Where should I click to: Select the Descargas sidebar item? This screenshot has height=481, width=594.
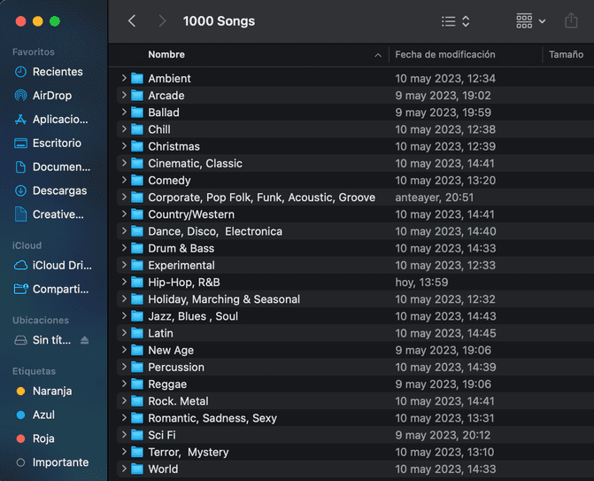click(x=59, y=190)
